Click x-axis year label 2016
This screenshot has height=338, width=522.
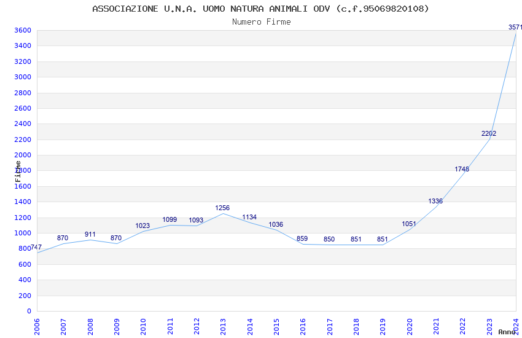click(x=303, y=327)
